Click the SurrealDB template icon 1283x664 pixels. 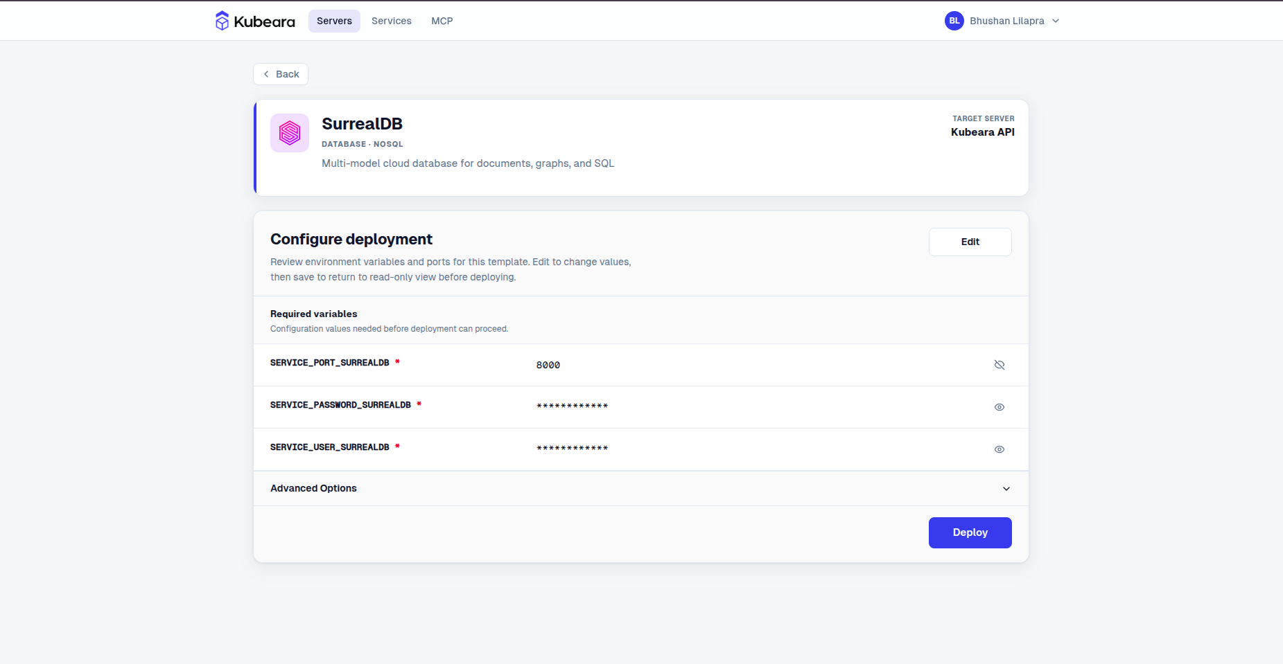pos(290,133)
